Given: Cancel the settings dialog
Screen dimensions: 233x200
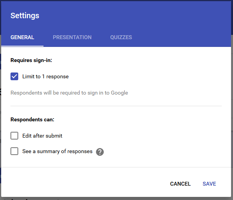Looking at the screenshot, I should click(x=180, y=184).
